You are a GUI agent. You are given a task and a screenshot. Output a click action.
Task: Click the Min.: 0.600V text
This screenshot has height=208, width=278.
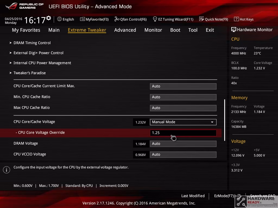[x=23, y=186]
